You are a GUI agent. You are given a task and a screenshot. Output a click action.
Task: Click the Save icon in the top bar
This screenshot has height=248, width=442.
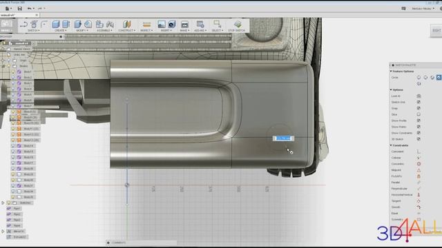point(20,9)
